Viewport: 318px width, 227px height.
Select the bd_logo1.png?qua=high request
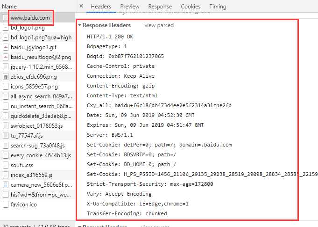coord(41,37)
